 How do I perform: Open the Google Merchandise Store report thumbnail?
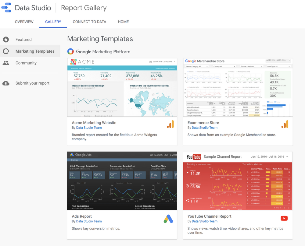pos(238,87)
